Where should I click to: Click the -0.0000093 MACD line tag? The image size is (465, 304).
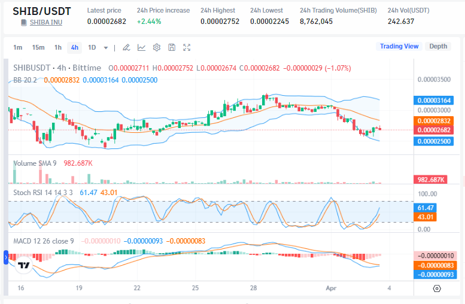(435, 275)
